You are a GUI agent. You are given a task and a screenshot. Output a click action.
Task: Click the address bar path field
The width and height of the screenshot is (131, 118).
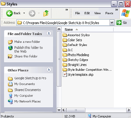pos(63,23)
